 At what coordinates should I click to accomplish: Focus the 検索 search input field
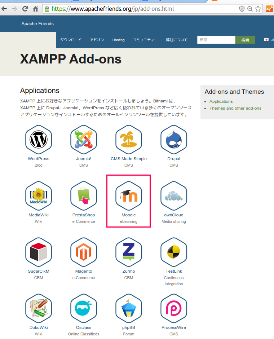click(216, 40)
